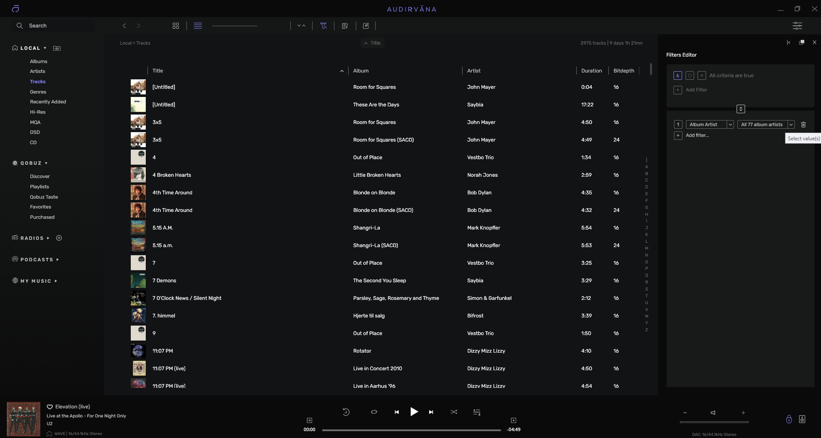Toggle Title column sort arrow

342,71
